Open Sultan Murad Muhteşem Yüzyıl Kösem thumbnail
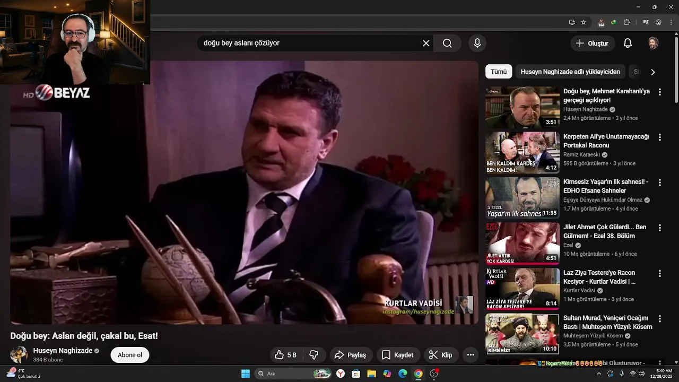The width and height of the screenshot is (679, 382). pos(523,334)
